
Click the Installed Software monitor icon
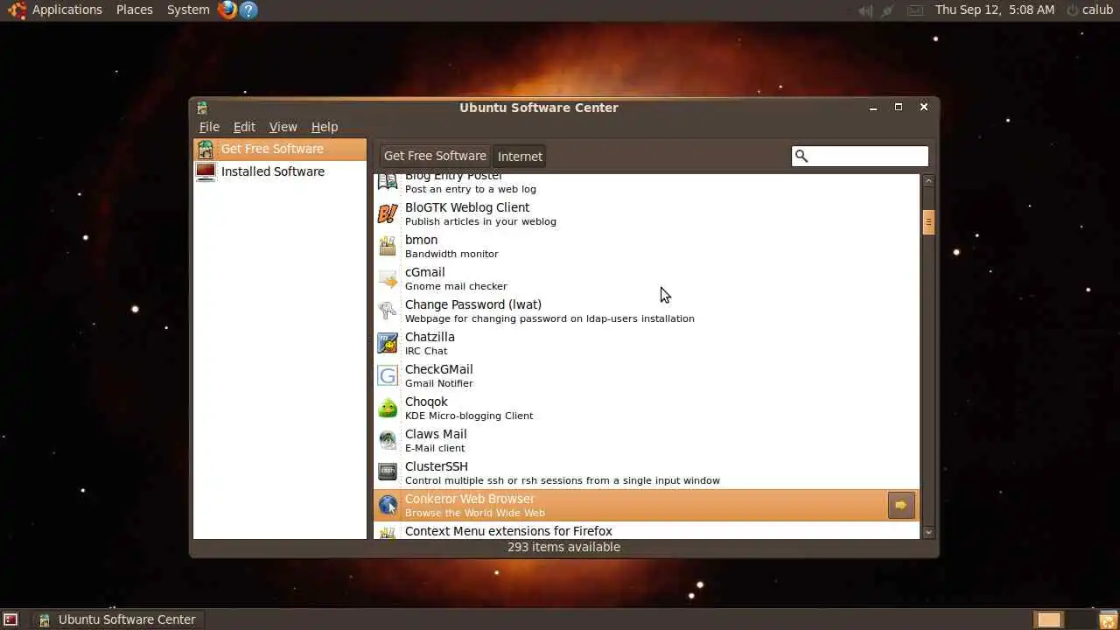[206, 171]
